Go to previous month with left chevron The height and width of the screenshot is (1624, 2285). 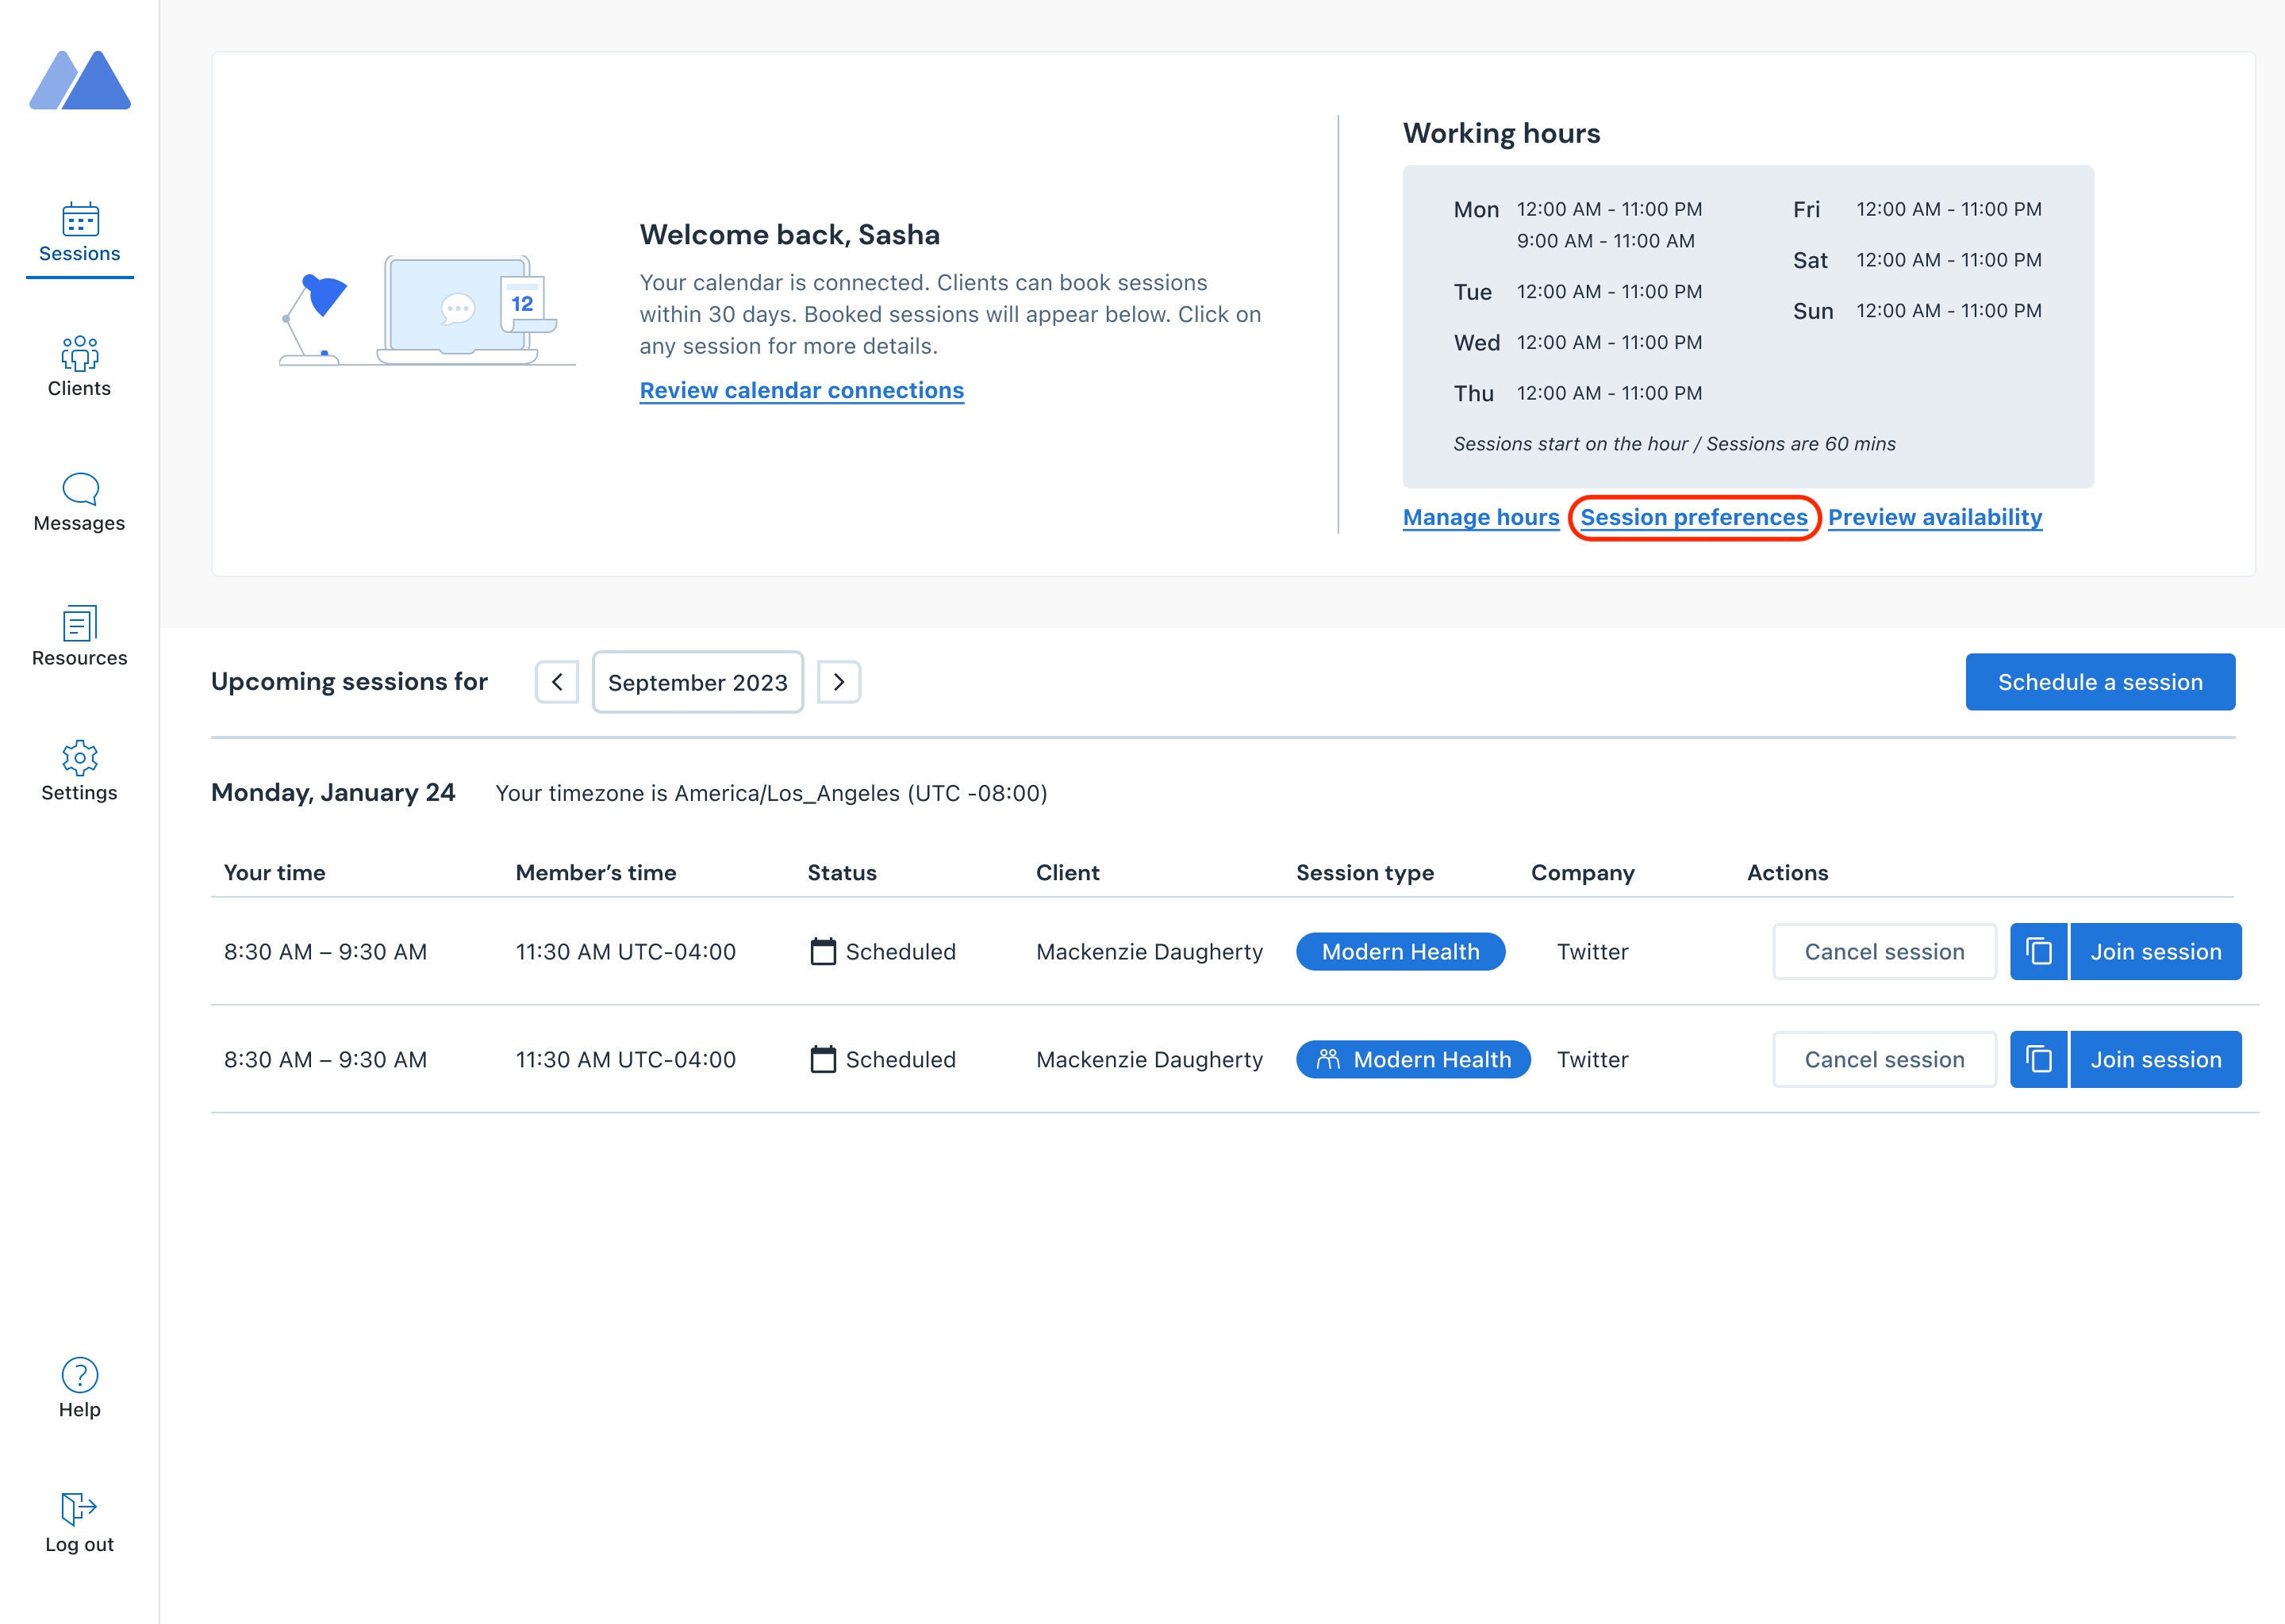pos(557,682)
